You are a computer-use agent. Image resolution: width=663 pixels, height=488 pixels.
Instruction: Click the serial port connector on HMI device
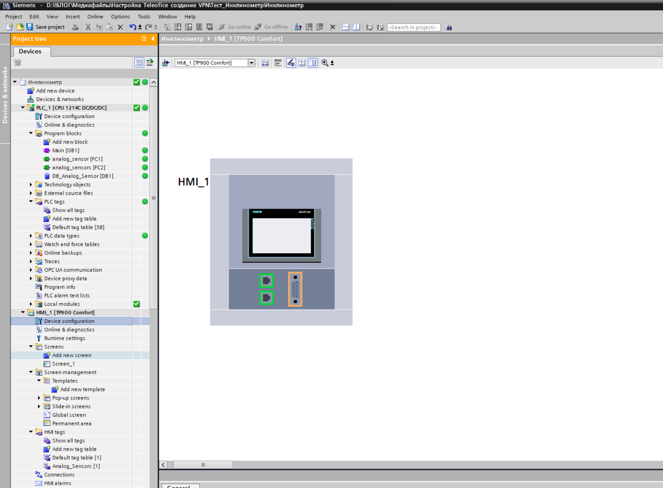coord(296,289)
